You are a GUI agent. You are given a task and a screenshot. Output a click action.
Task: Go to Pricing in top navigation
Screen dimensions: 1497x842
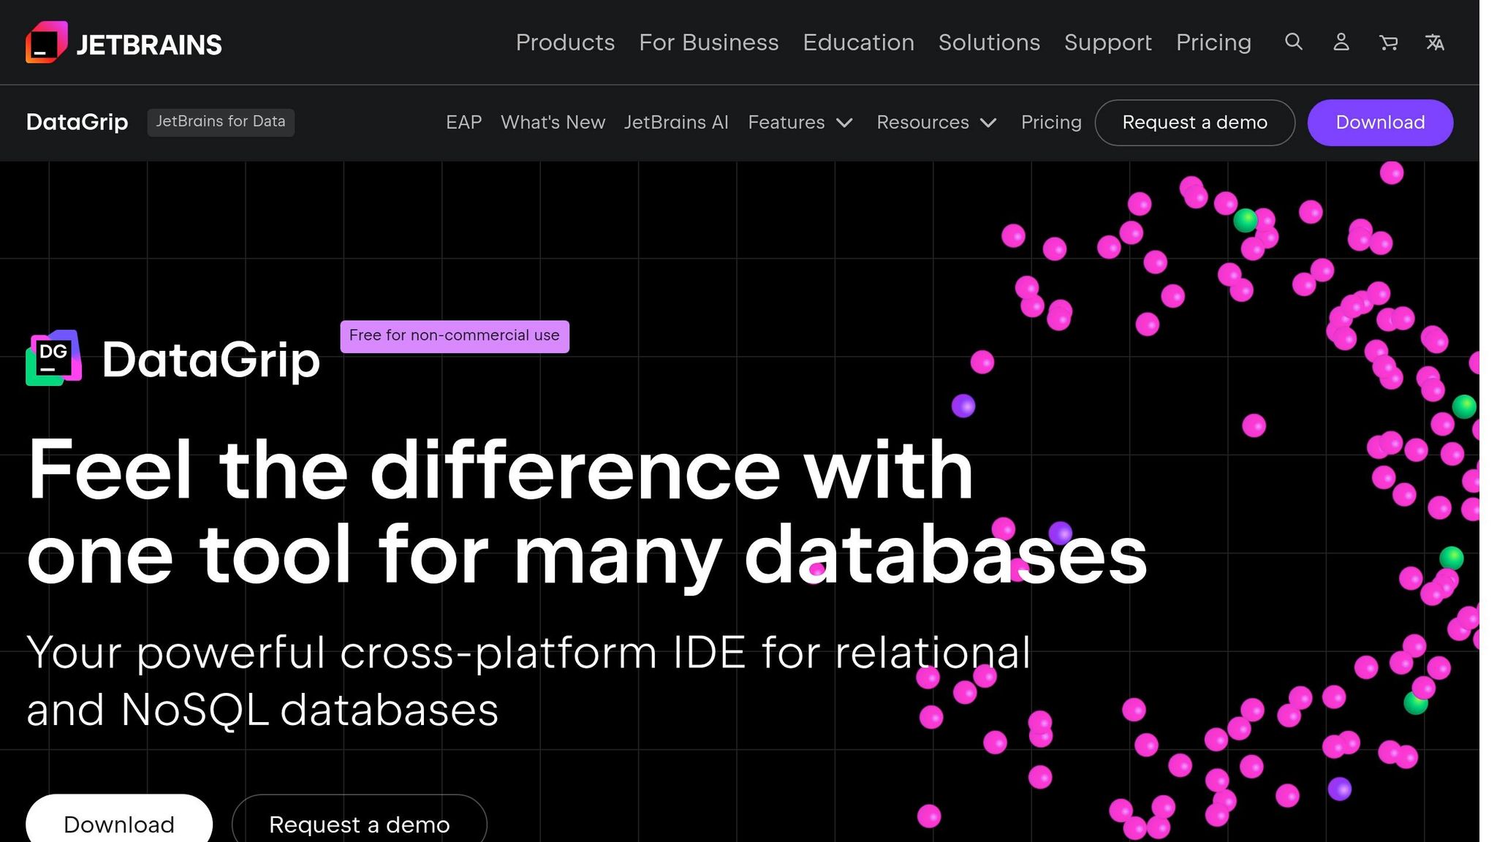pyautogui.click(x=1213, y=42)
